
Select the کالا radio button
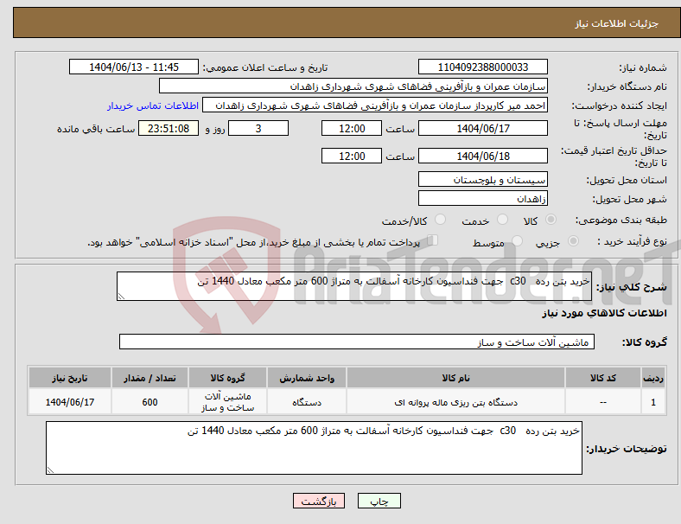click(x=551, y=220)
